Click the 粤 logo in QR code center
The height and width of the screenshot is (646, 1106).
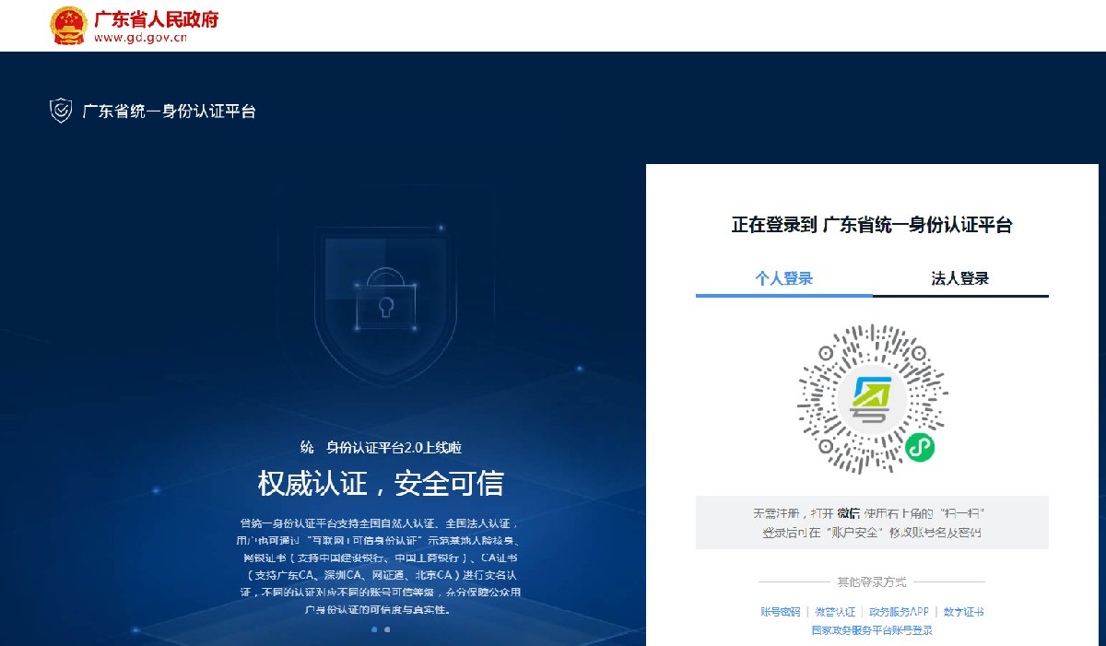click(872, 398)
